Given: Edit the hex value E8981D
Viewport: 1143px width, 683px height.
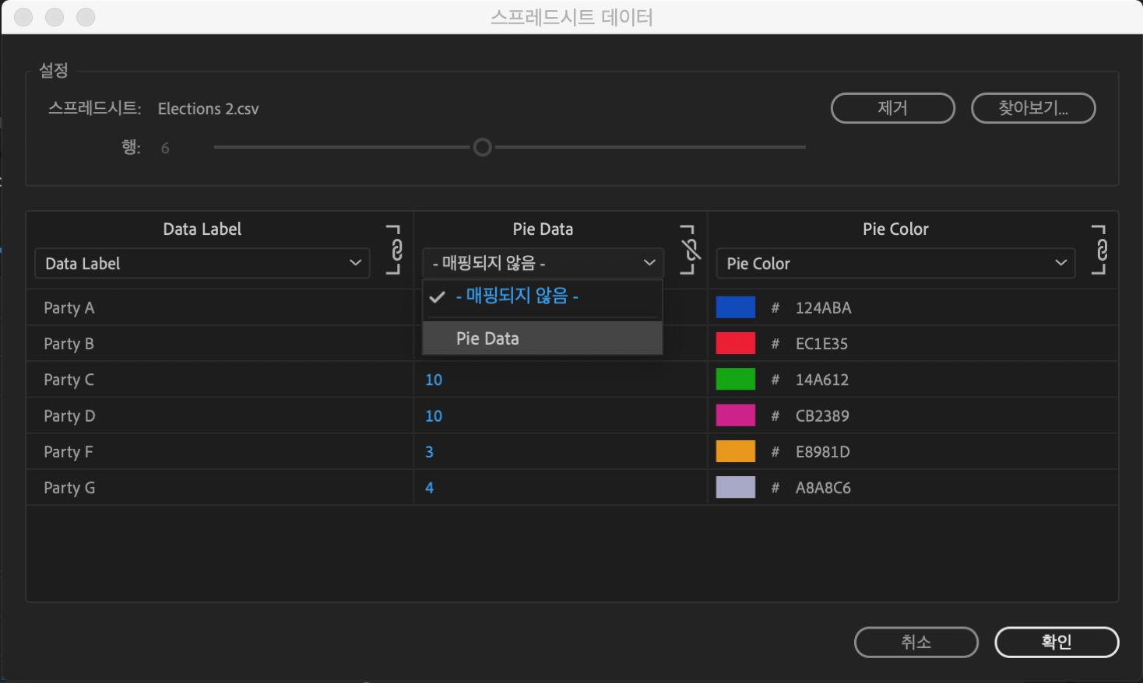Looking at the screenshot, I should [822, 452].
